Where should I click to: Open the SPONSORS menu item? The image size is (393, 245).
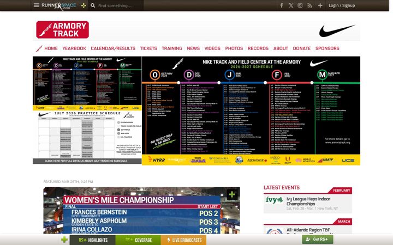tap(327, 48)
